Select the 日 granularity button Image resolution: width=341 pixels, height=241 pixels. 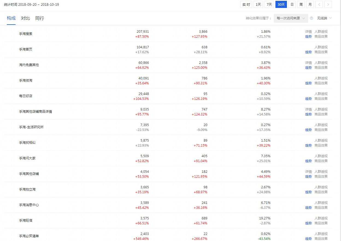click(x=292, y=4)
